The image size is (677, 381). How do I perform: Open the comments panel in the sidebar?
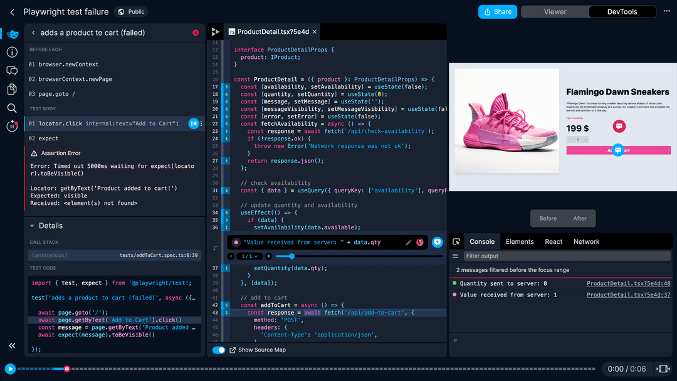[x=12, y=71]
